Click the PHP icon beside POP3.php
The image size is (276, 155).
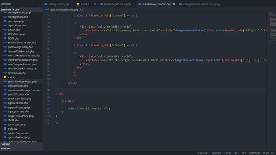coord(5,38)
